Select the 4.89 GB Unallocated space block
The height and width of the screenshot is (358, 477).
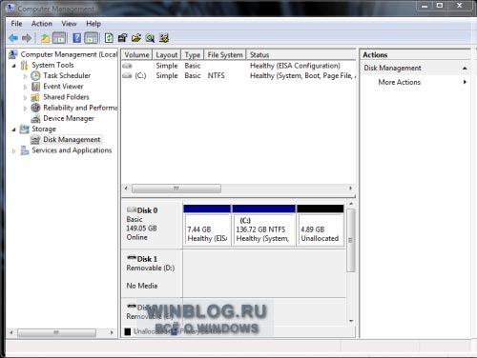pyautogui.click(x=321, y=225)
